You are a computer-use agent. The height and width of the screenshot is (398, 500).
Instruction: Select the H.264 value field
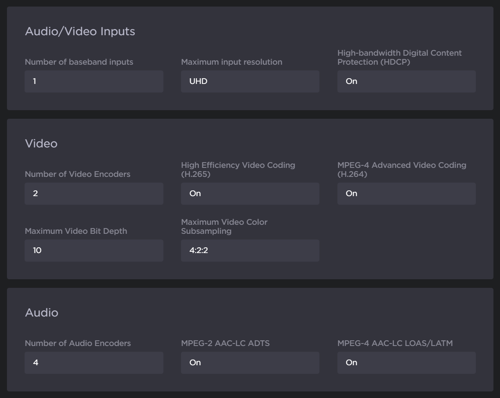click(x=406, y=194)
